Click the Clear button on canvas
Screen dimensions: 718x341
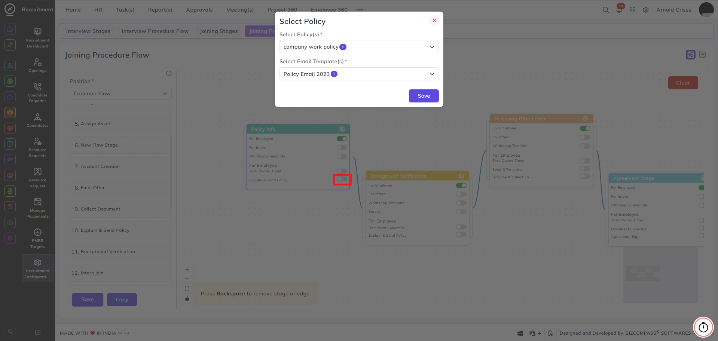click(x=683, y=83)
